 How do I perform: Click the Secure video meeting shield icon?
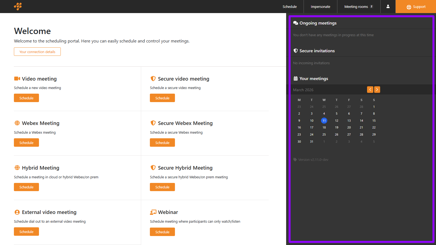coord(153,79)
